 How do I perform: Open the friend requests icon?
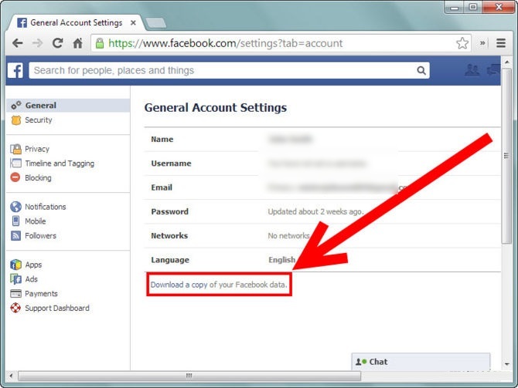pos(472,70)
